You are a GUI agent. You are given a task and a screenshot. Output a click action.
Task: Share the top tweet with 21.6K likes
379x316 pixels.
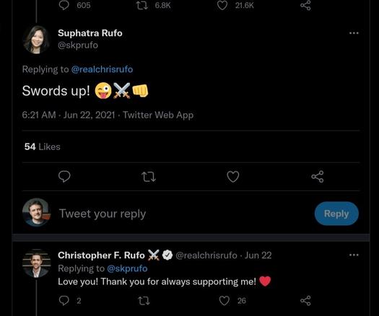(305, 5)
